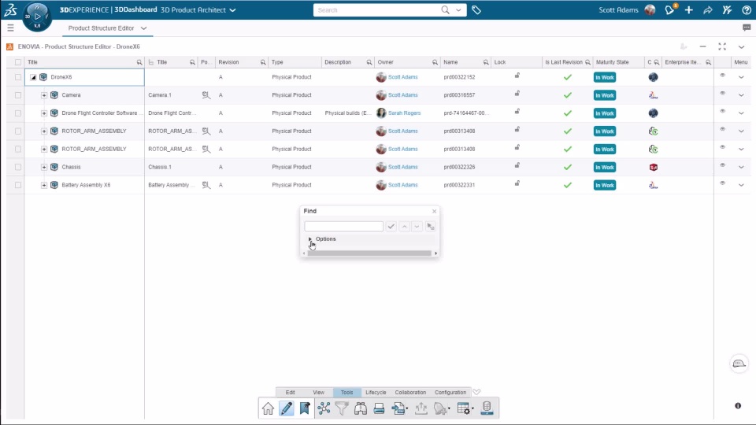756x425 pixels.
Task: Click the tag icon beside the search box
Action: [x=476, y=10]
